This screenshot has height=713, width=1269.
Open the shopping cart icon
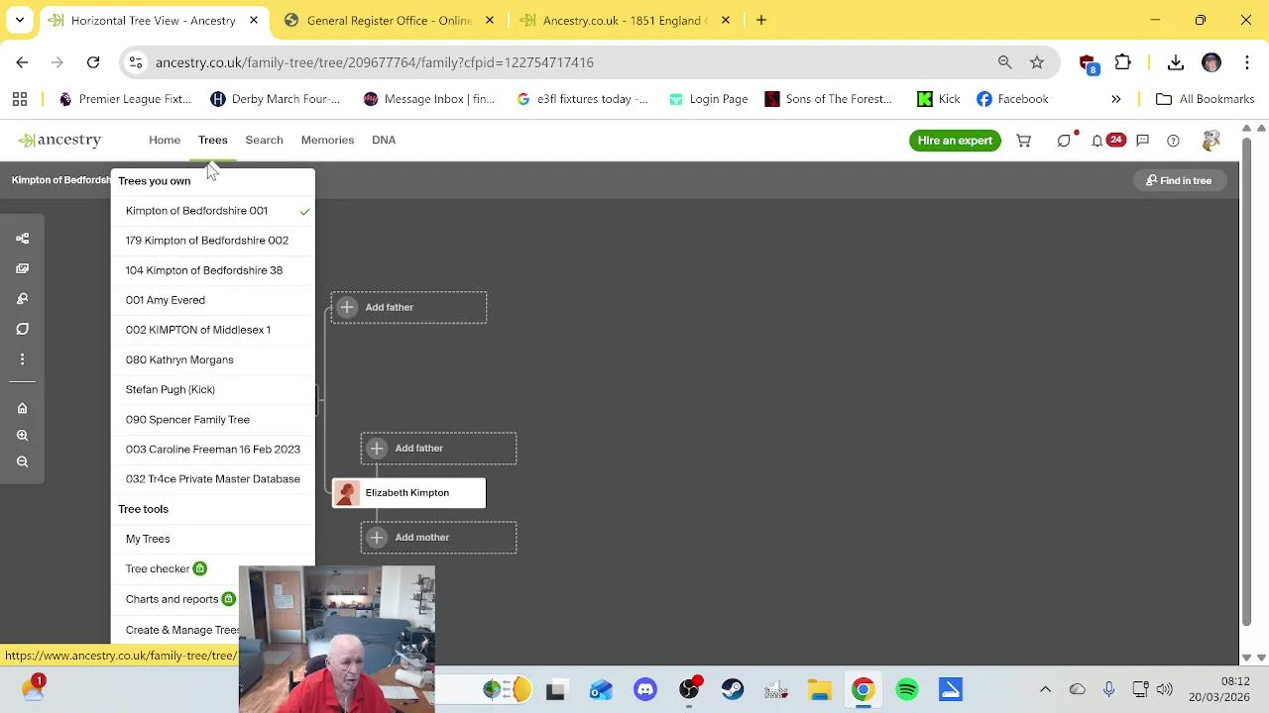point(1023,141)
